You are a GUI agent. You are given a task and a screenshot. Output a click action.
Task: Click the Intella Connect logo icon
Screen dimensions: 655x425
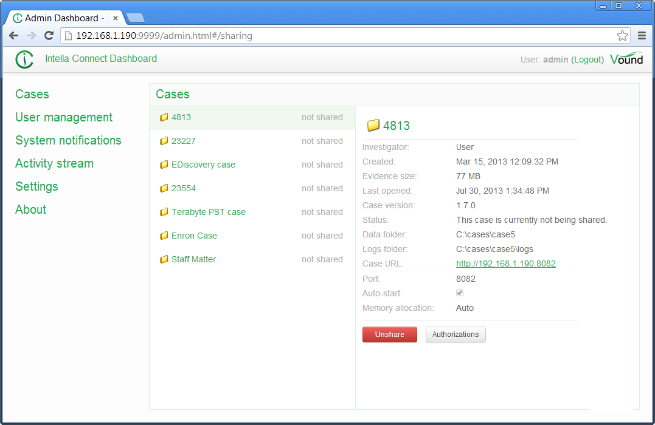(x=24, y=59)
